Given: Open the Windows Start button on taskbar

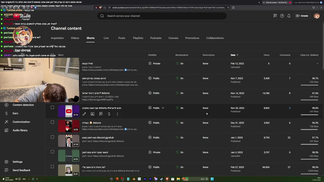Looking at the screenshot, I should tap(212, 179).
